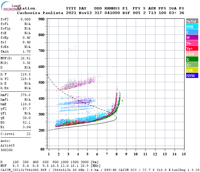
Task: Select the NNW dark blue legend swatch
Action: click(192, 75)
